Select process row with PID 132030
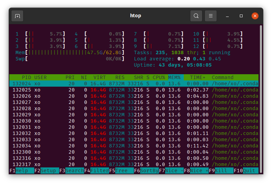Image resolution: width=272 pixels, height=184 pixels. click(x=134, y=121)
